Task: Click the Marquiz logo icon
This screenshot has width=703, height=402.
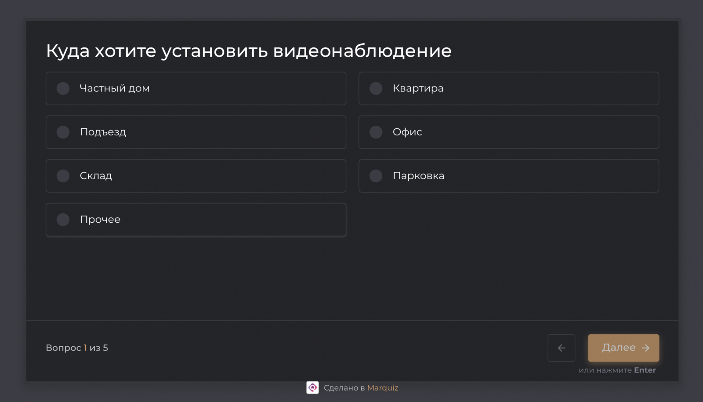Action: [312, 388]
